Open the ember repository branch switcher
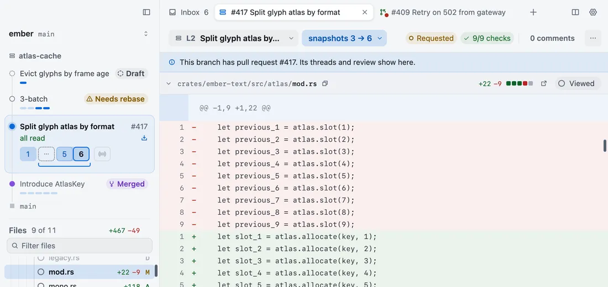This screenshot has width=608, height=287. tap(146, 34)
